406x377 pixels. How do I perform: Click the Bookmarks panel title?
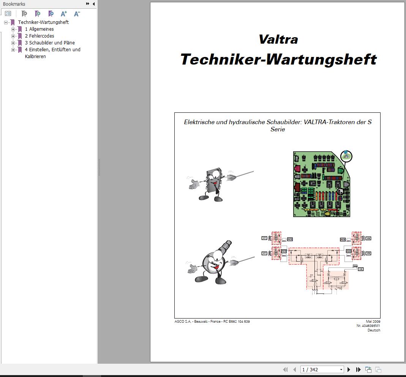pyautogui.click(x=14, y=4)
